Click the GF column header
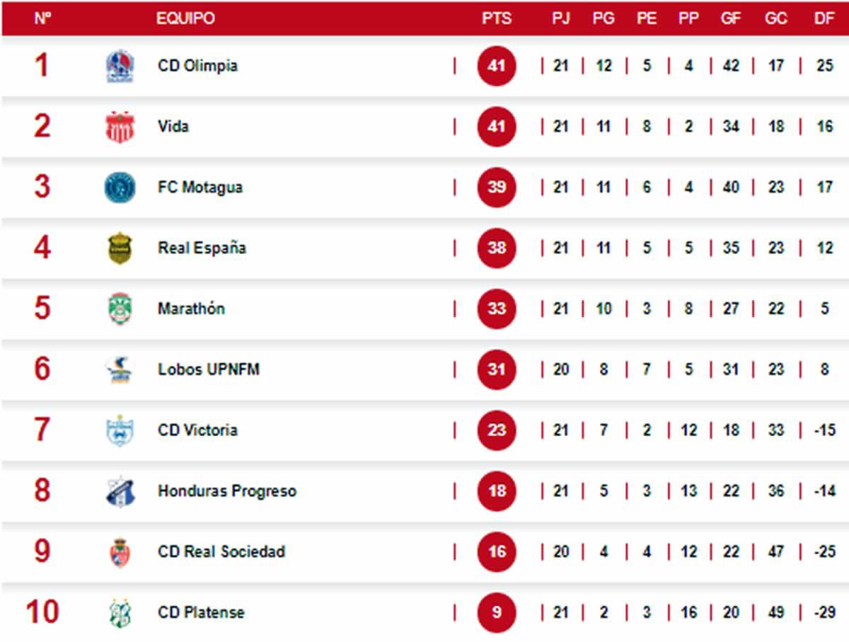The height and width of the screenshot is (642, 849). [731, 18]
